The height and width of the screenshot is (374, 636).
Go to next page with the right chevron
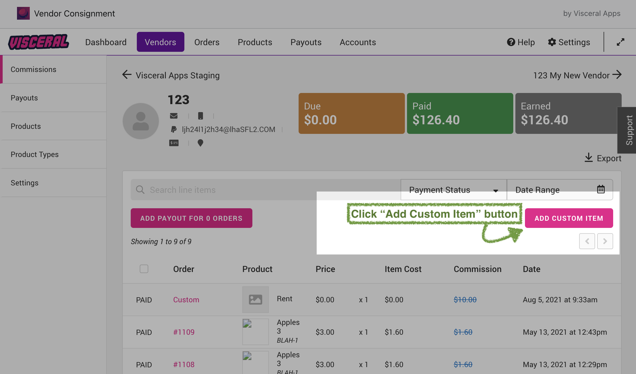[x=605, y=241]
